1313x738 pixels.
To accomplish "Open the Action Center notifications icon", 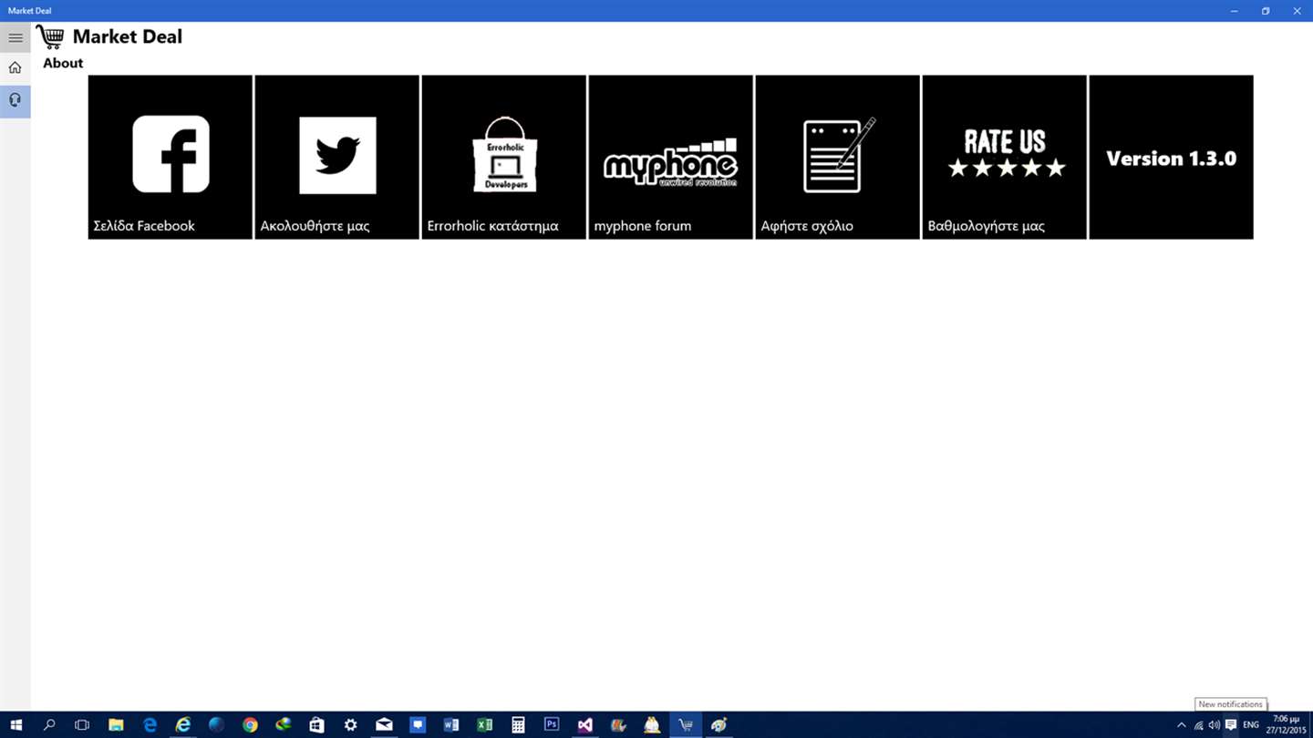I will coord(1231,725).
